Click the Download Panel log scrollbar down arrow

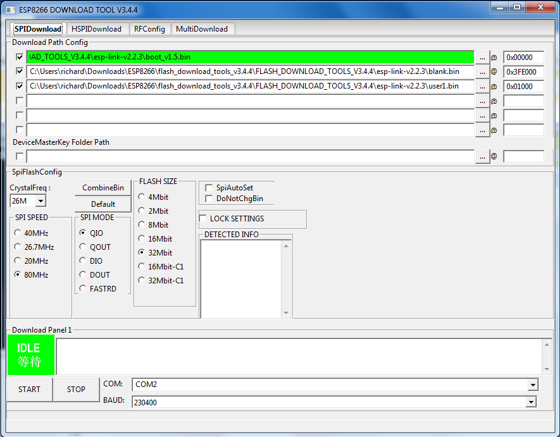547,369
